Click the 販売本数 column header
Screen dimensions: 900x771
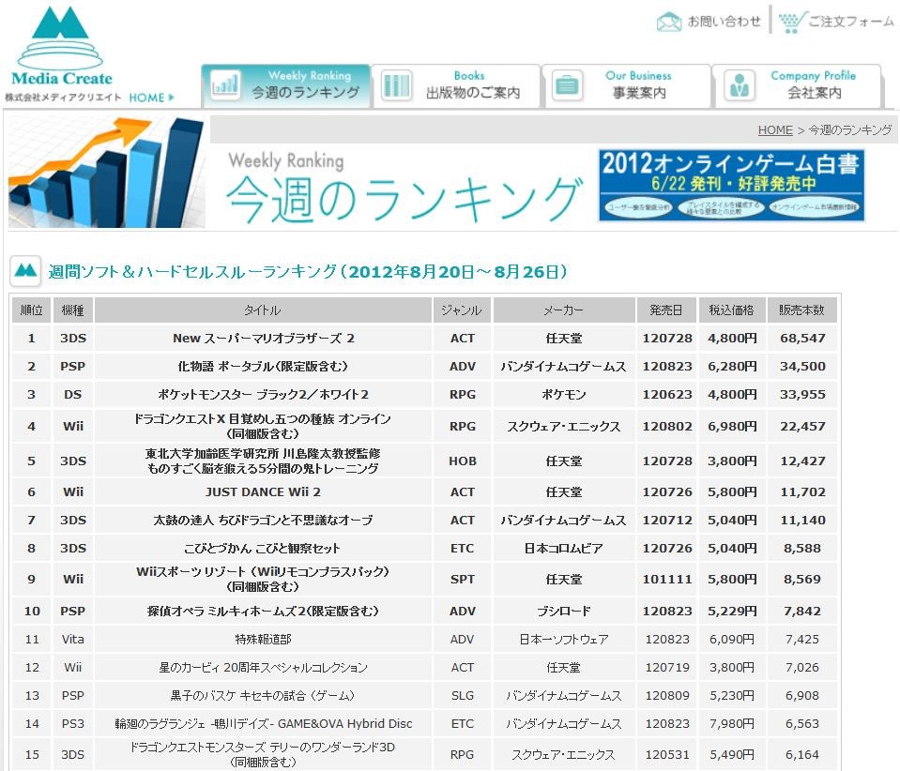[x=801, y=310]
